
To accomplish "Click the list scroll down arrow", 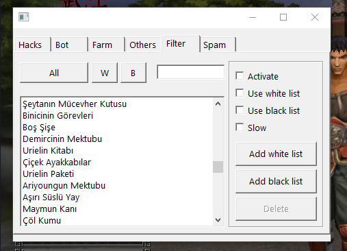I will (x=218, y=220).
